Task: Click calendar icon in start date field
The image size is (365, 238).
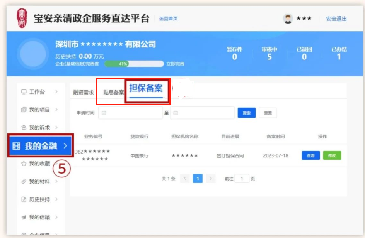Action: point(104,113)
